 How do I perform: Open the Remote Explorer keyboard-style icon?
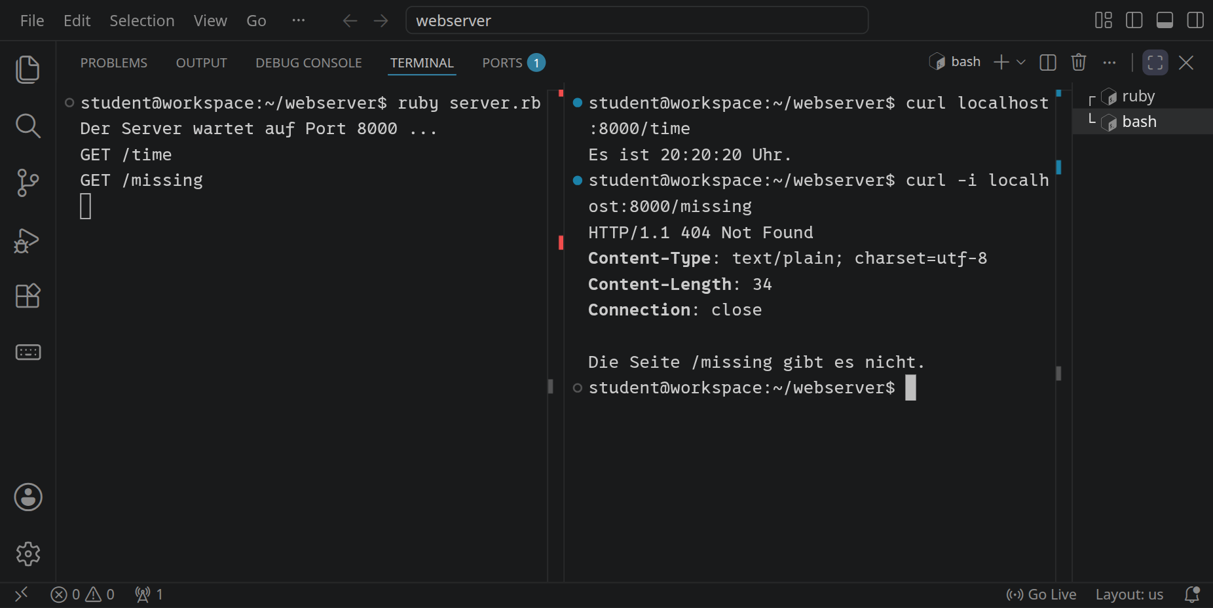click(x=28, y=352)
